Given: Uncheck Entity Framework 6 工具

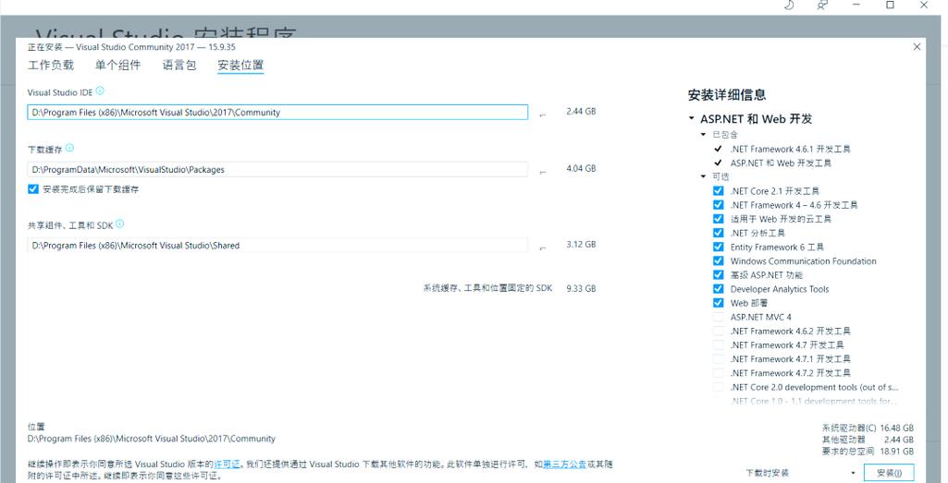Looking at the screenshot, I should [719, 247].
